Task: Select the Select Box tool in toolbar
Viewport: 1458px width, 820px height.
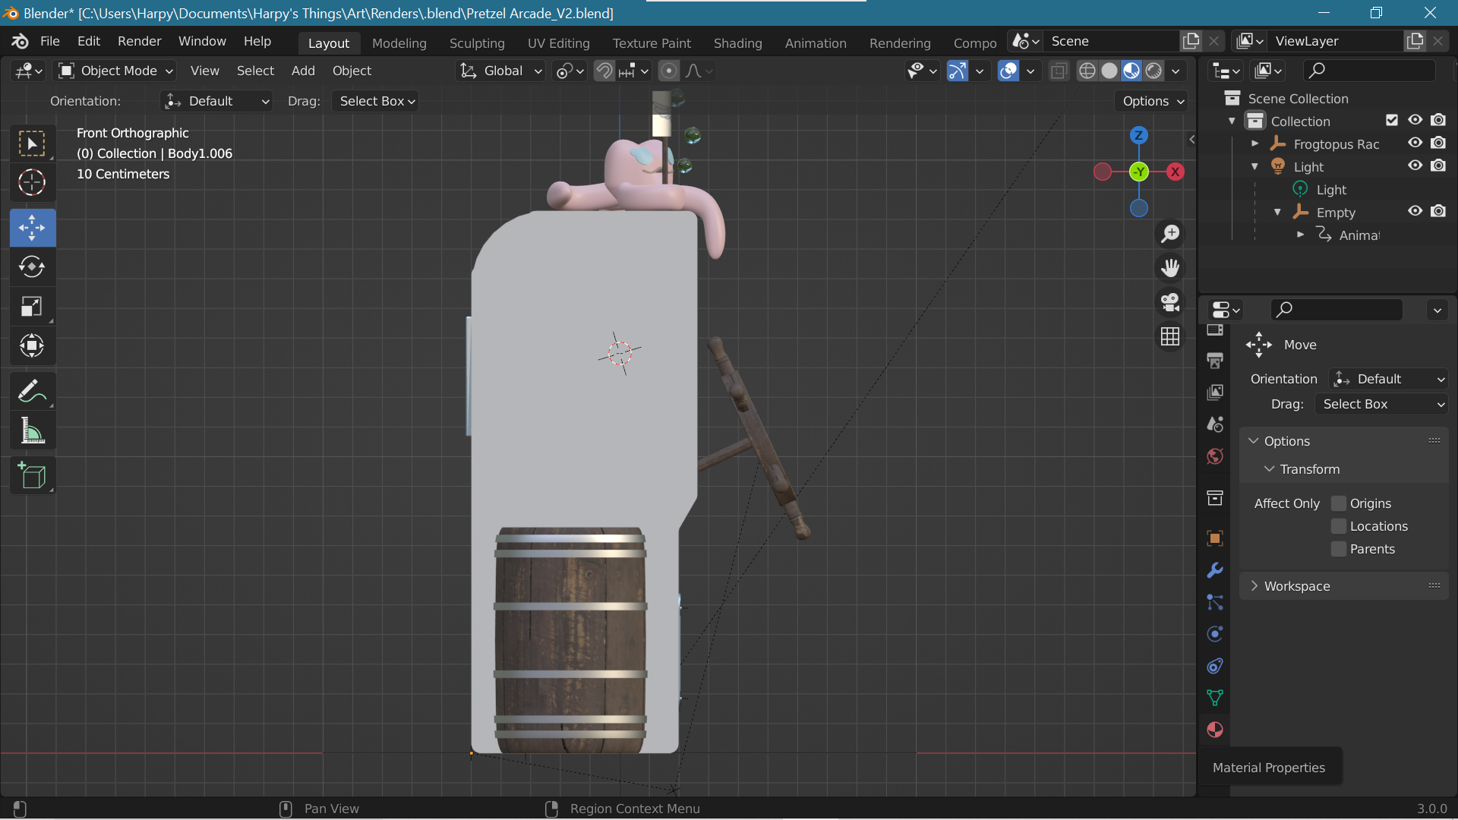Action: [x=32, y=143]
